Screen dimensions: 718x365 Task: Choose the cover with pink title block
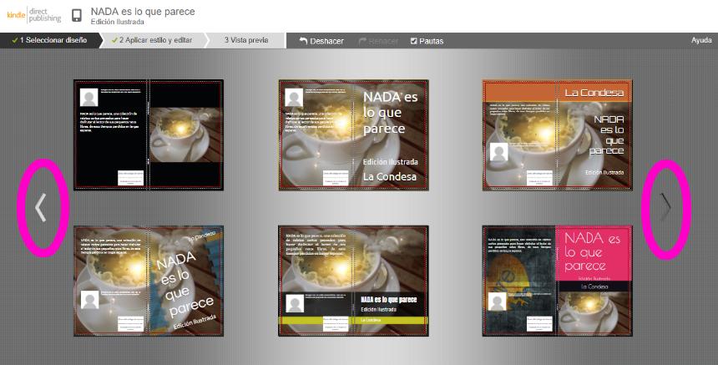point(558,281)
